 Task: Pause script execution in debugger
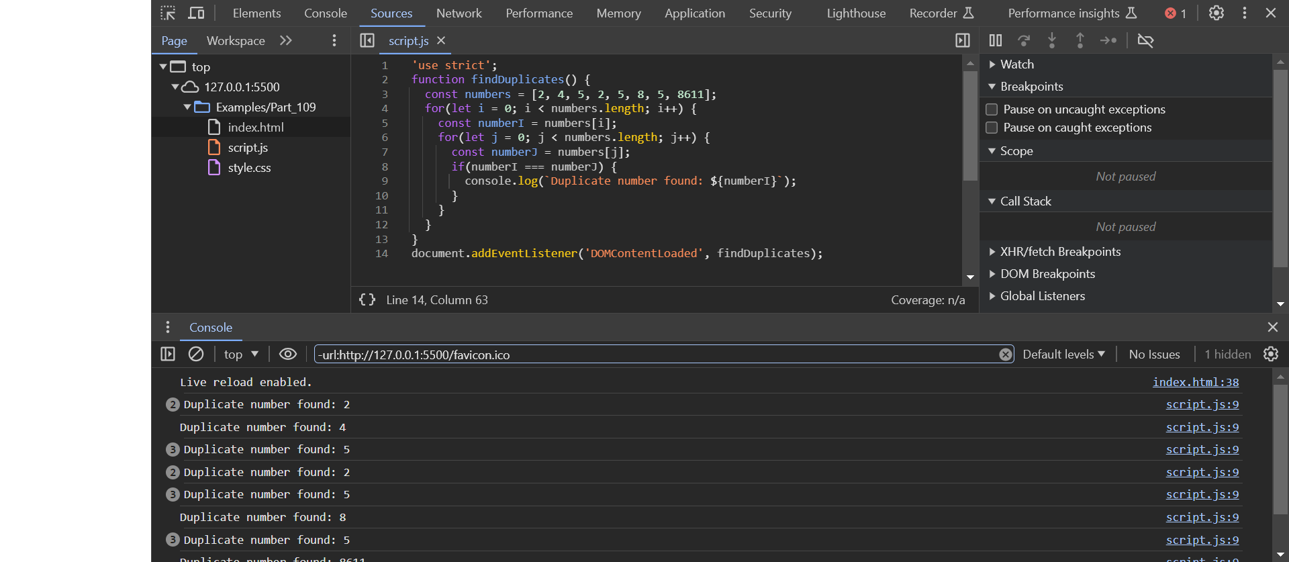point(996,40)
